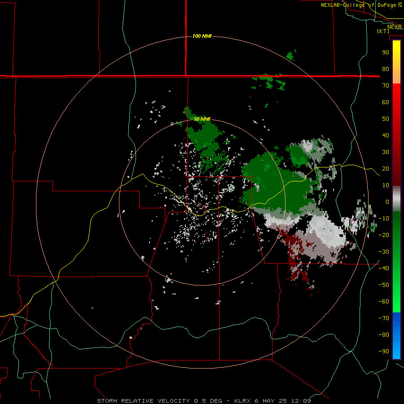Select the -80 value on velocity scale
The height and width of the screenshot is (404, 404).
click(x=384, y=335)
